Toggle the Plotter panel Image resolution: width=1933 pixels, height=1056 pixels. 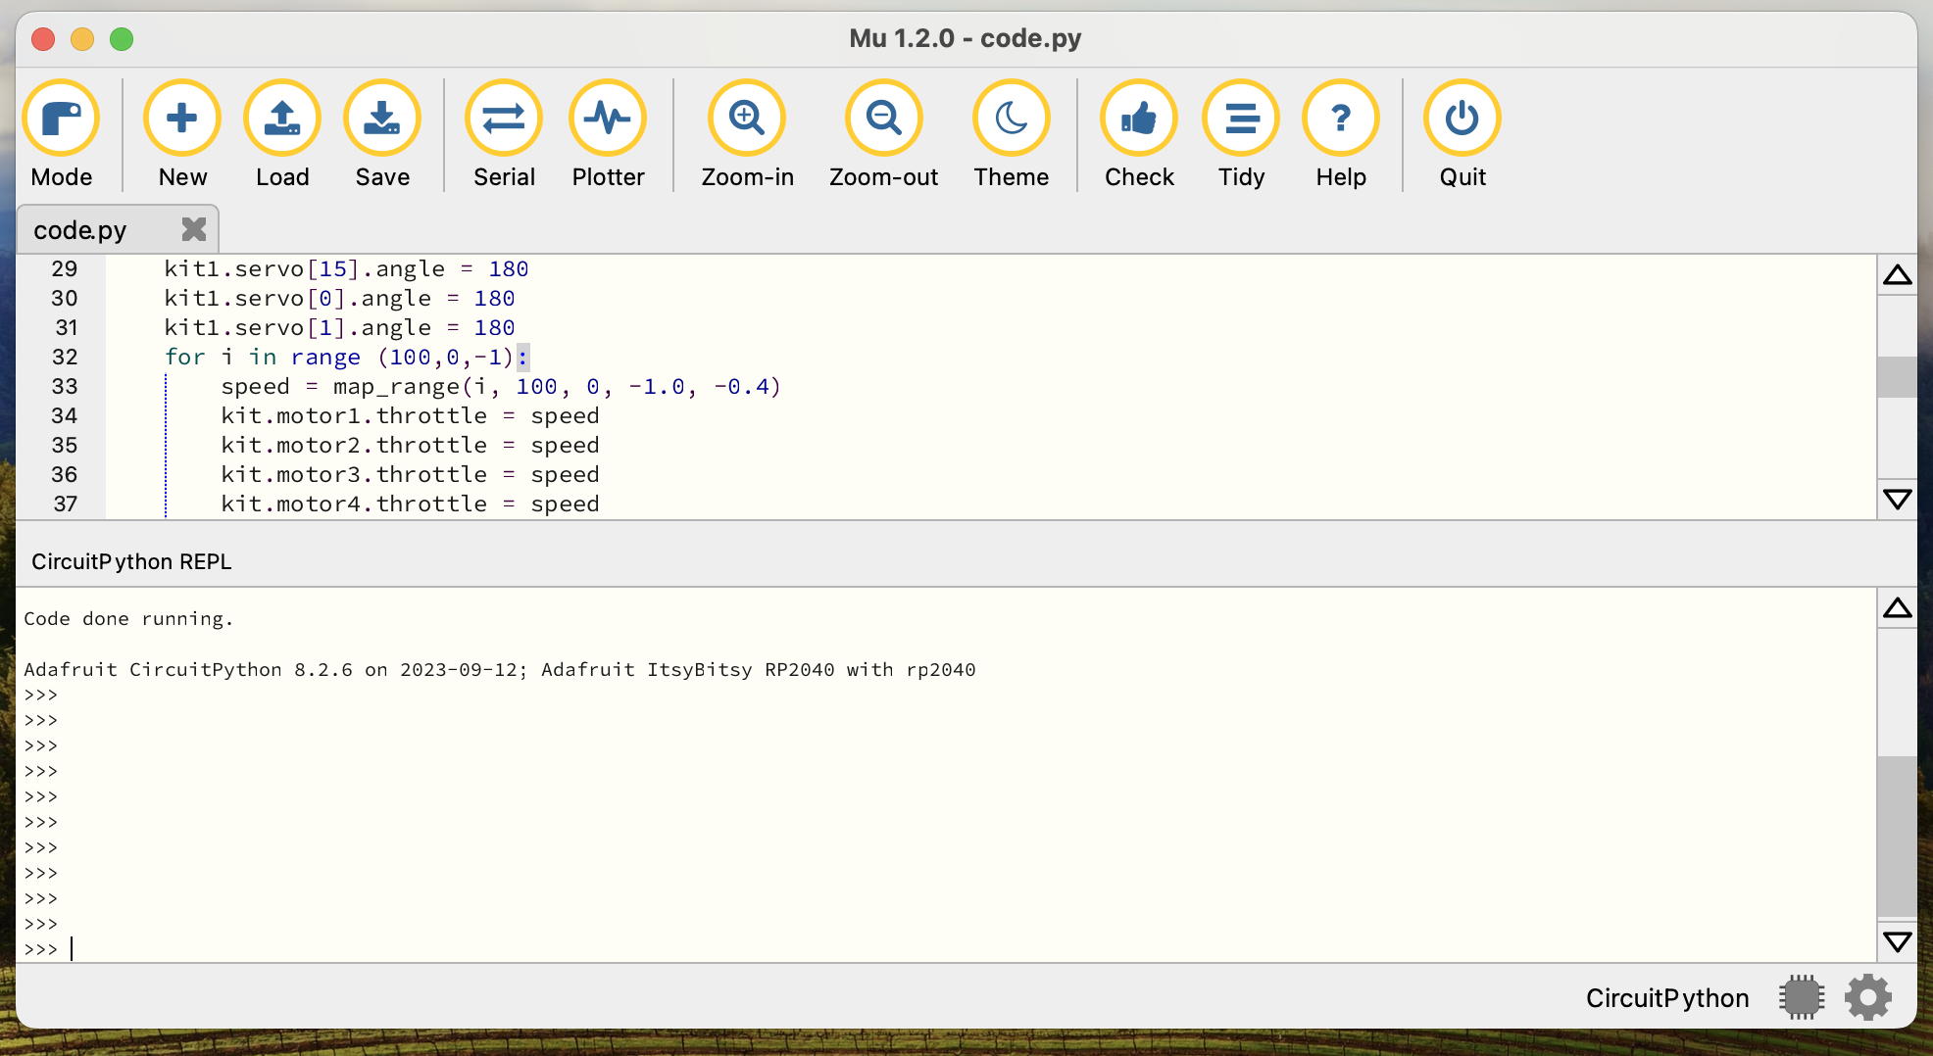click(608, 120)
